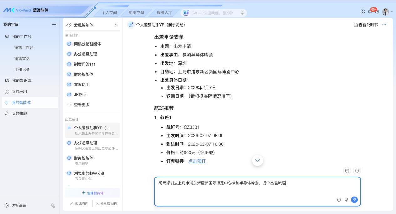Select 我的知识库 in left sidebar
Screen dimensions: 396x214
coord(22,80)
